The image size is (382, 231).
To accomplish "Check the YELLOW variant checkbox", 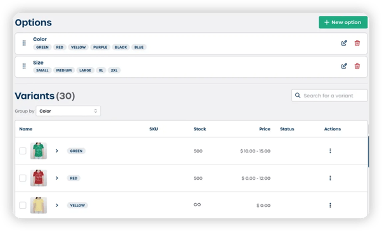I will pyautogui.click(x=23, y=205).
